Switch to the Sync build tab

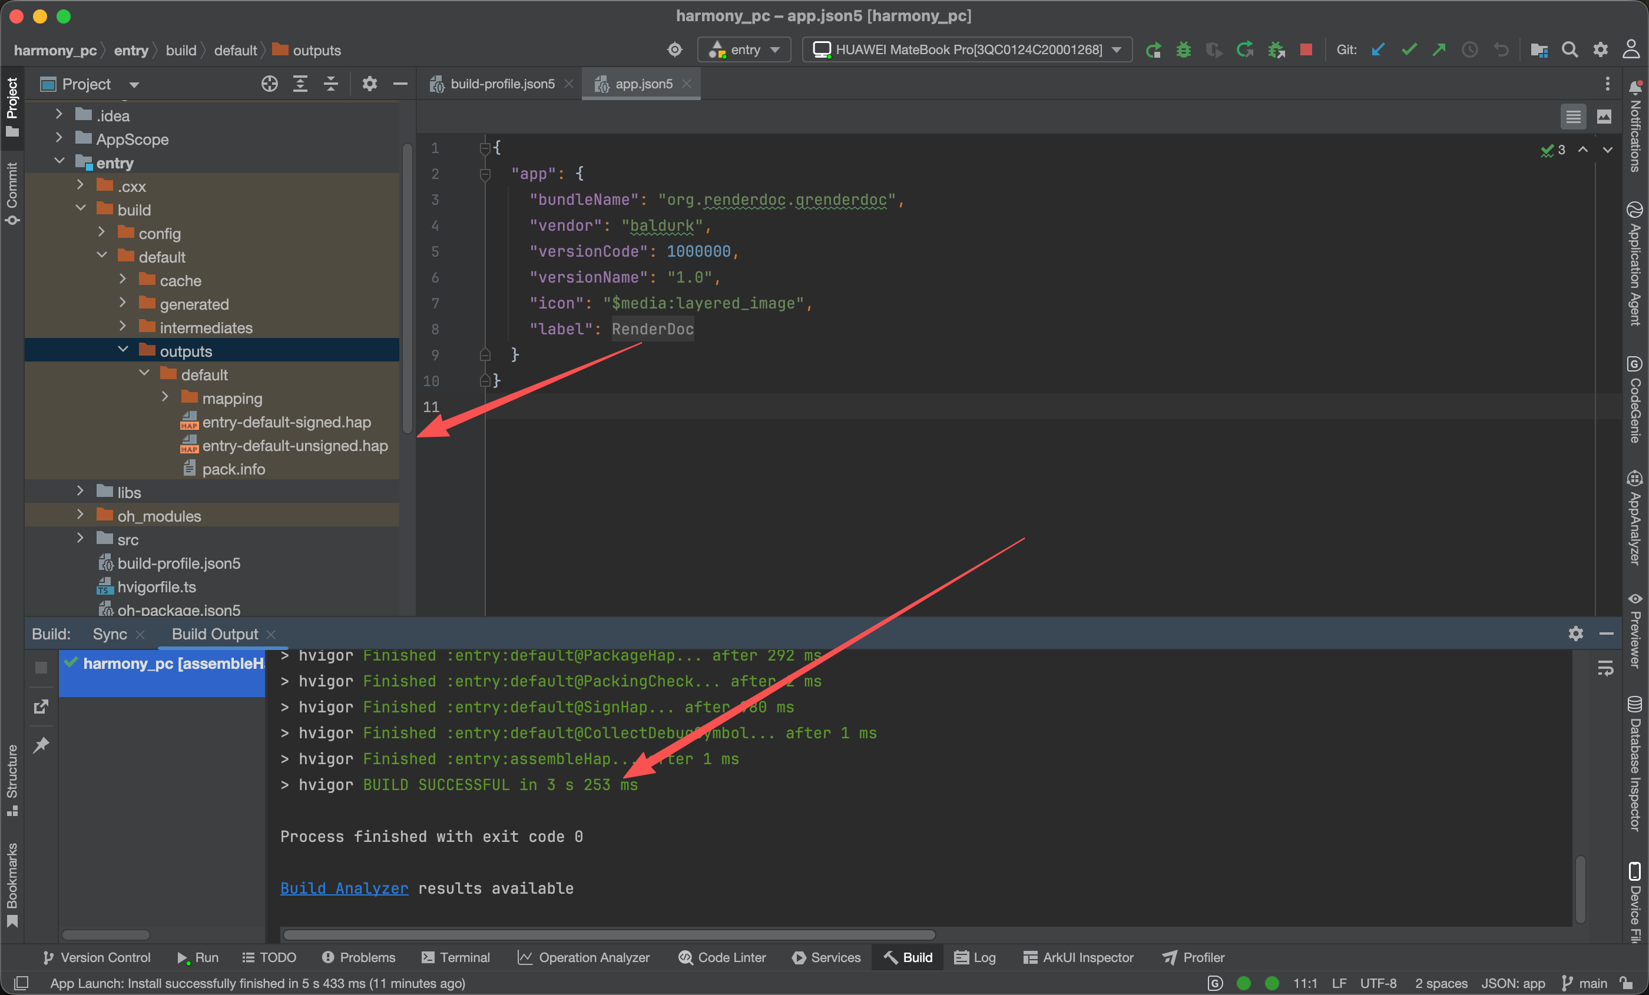[x=110, y=634]
